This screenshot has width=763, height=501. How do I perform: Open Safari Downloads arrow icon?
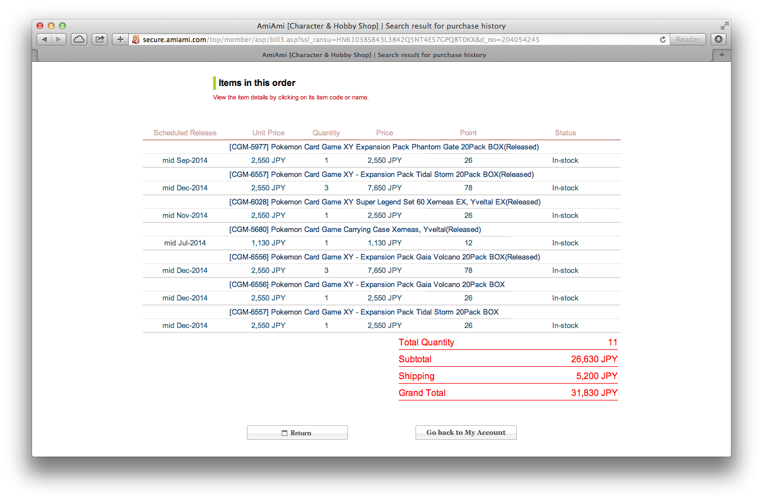[719, 39]
